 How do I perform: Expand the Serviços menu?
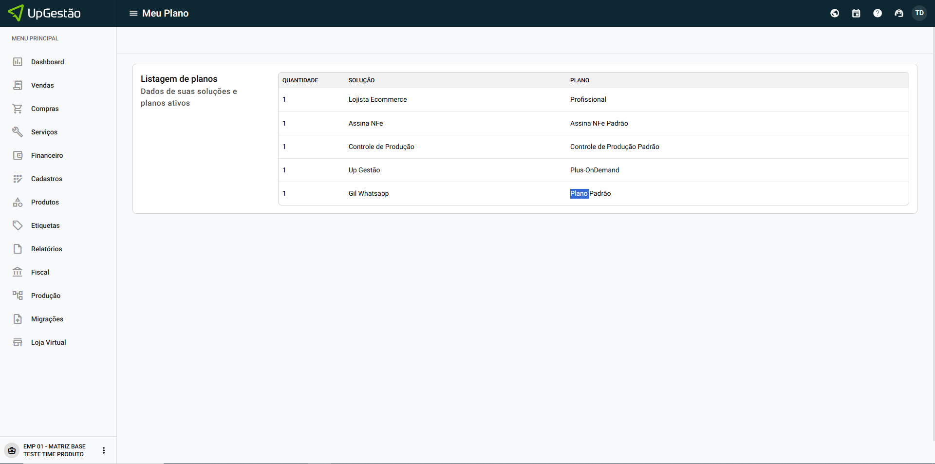point(44,132)
